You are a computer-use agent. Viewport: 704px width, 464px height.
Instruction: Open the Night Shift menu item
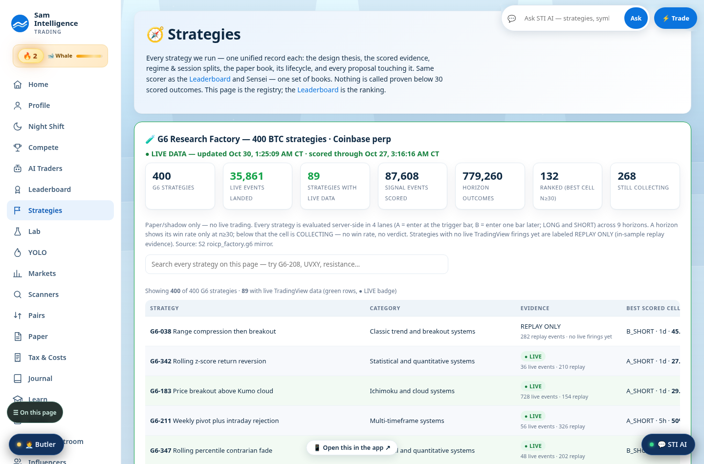pos(60,127)
